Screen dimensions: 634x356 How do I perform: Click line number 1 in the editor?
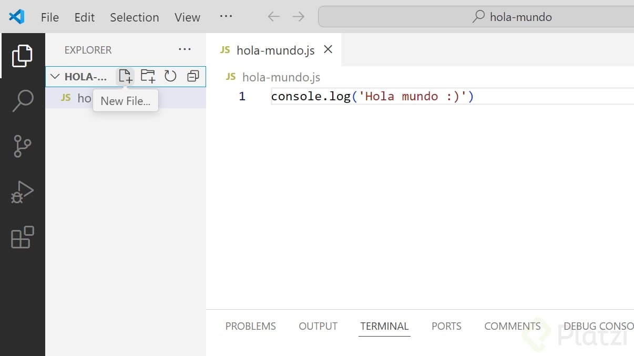242,97
